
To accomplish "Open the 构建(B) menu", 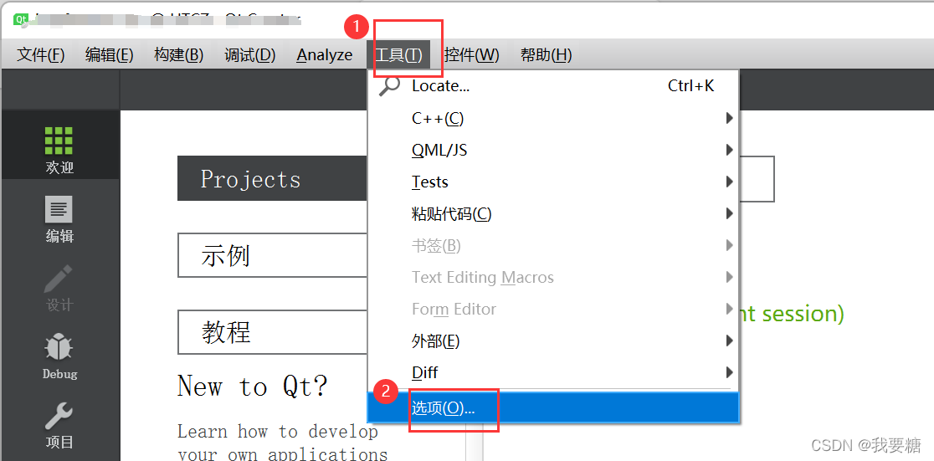I will coord(179,54).
